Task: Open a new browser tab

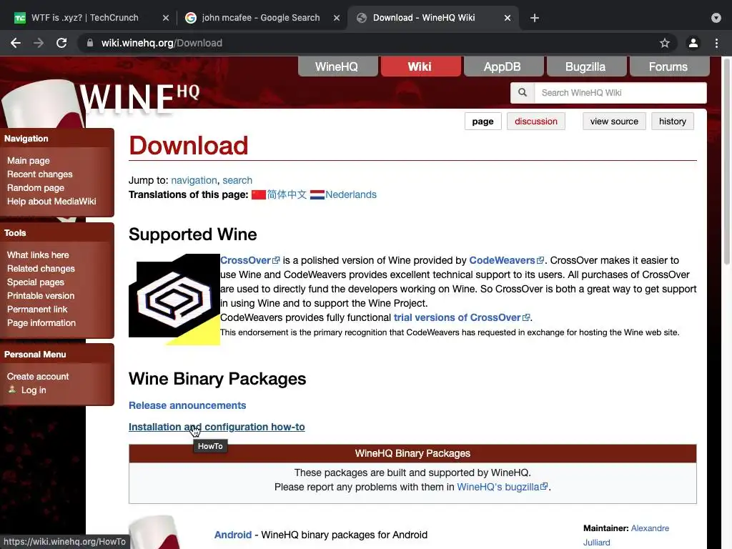Action: pyautogui.click(x=535, y=18)
